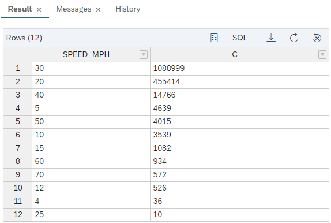This screenshot has width=331, height=223.
Task: Click the cell with value 455414
Action: 239,82
